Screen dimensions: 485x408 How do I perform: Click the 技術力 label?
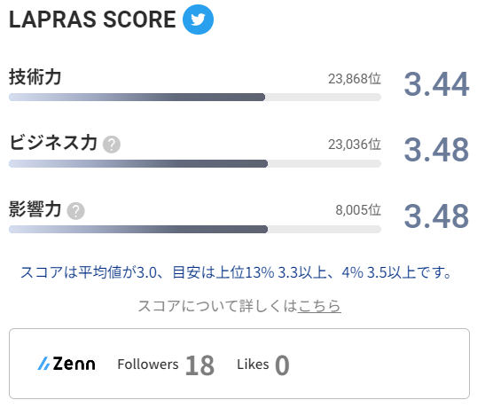(35, 77)
